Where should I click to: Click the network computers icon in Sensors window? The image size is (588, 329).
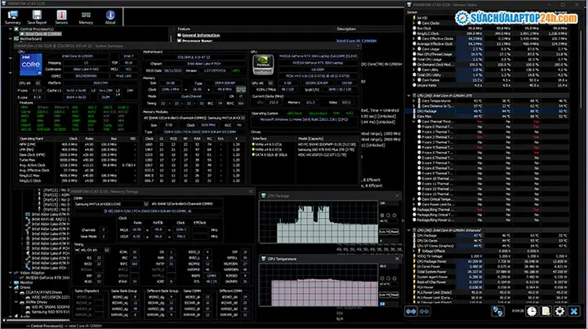[497, 311]
